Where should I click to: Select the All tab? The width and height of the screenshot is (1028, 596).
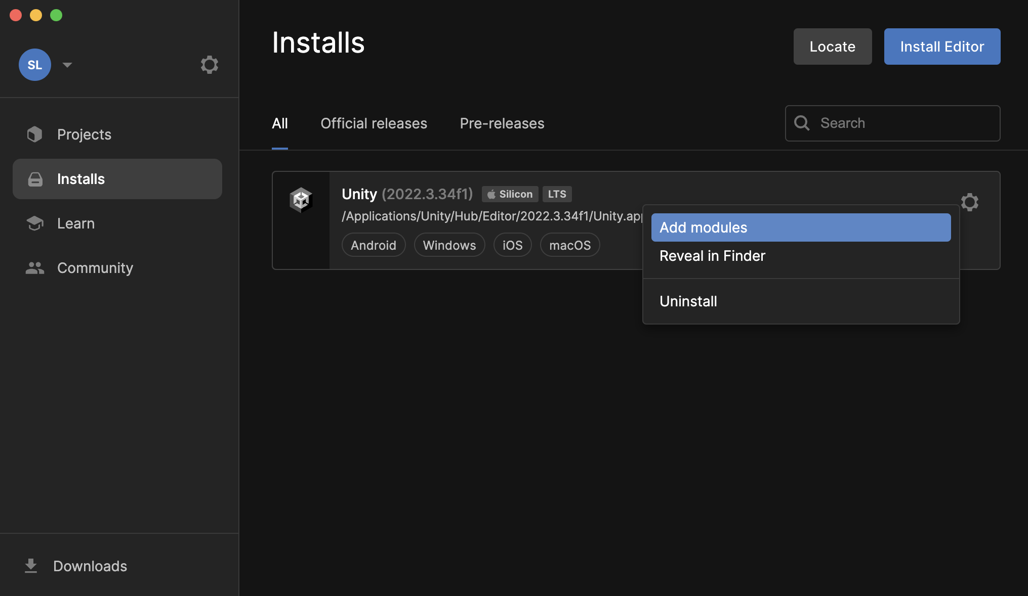tap(280, 123)
